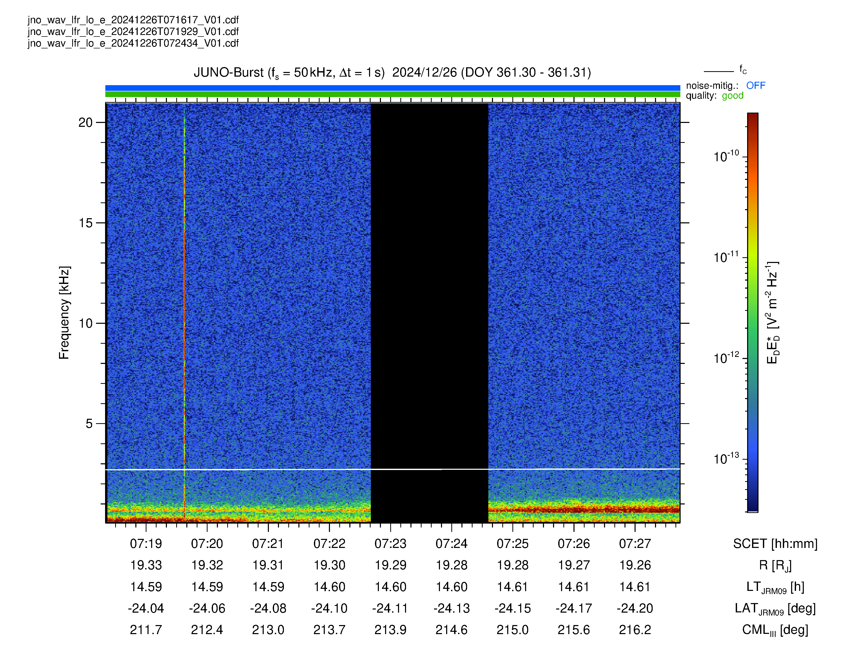Click the 07:27 time axis label
The width and height of the screenshot is (854, 660).
pos(635,544)
